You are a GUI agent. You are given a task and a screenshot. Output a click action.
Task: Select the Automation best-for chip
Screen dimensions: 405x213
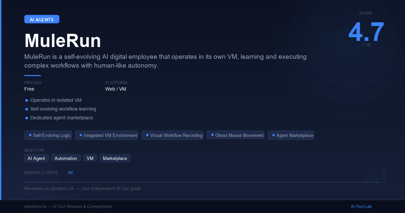pyautogui.click(x=66, y=158)
